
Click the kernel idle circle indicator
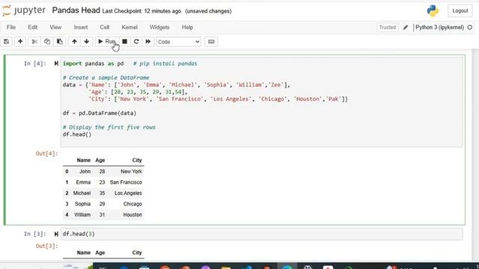[x=470, y=28]
